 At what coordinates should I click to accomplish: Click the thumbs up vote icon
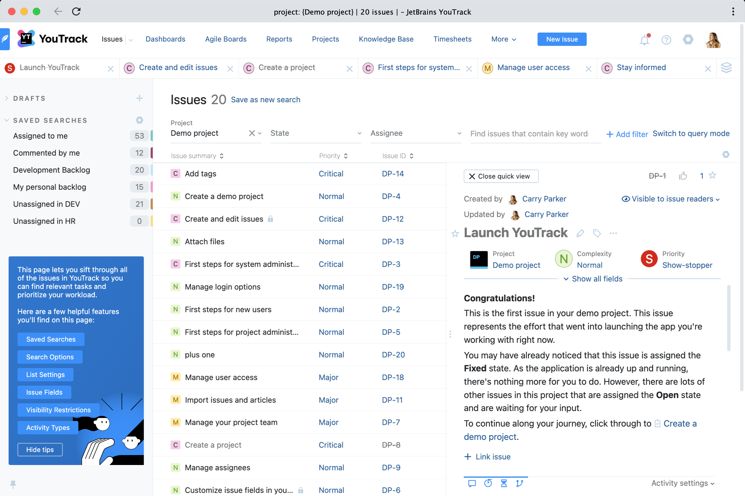[x=683, y=176]
